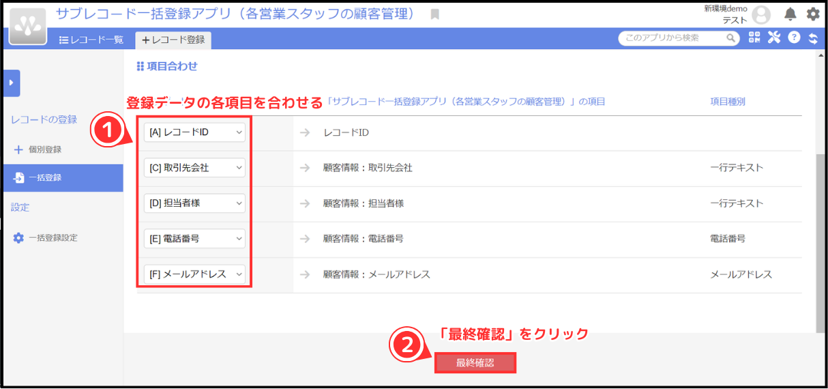This screenshot has width=828, height=389.
Task: Click the refresh arrows icon
Action: 813,38
